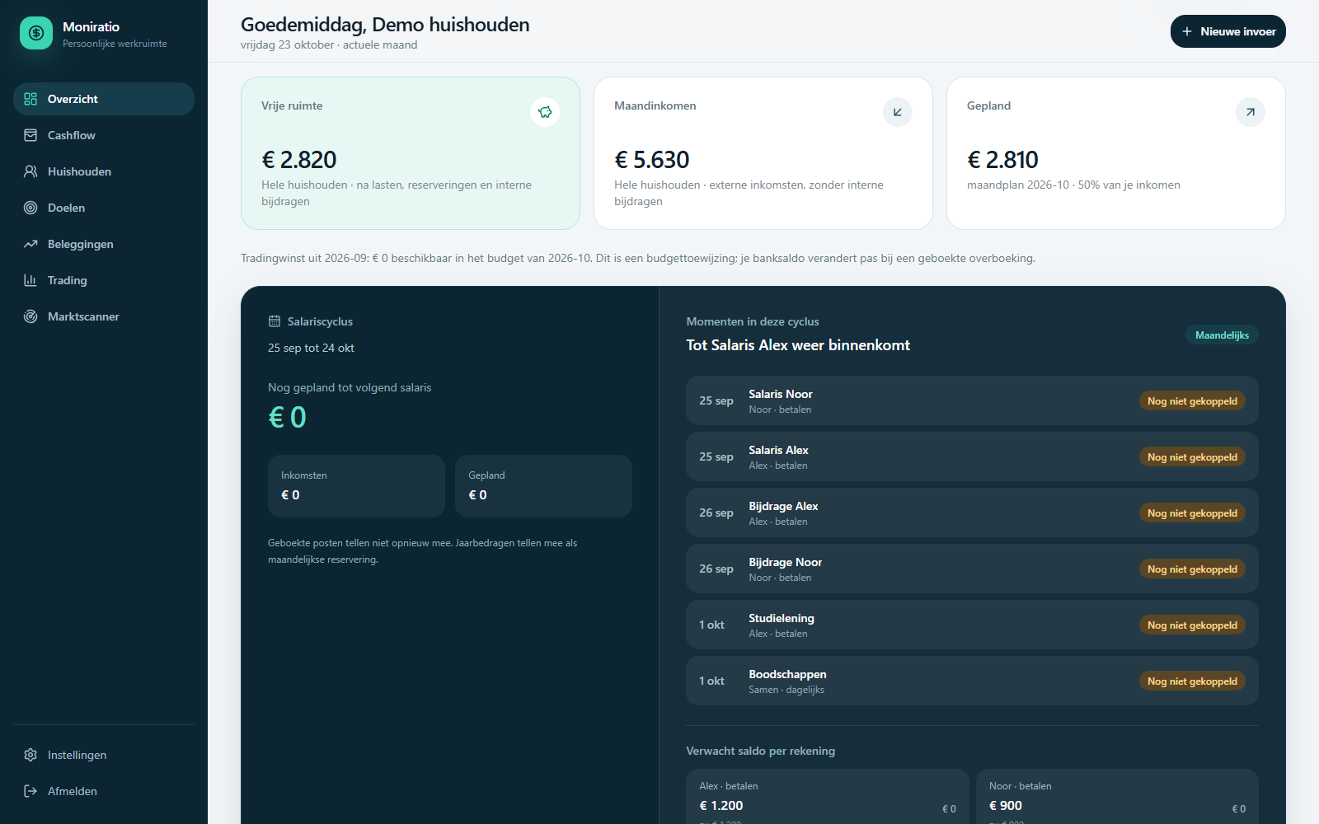1319x824 pixels.
Task: Click the incoming arrow icon in Maandinkomen
Action: point(898,112)
